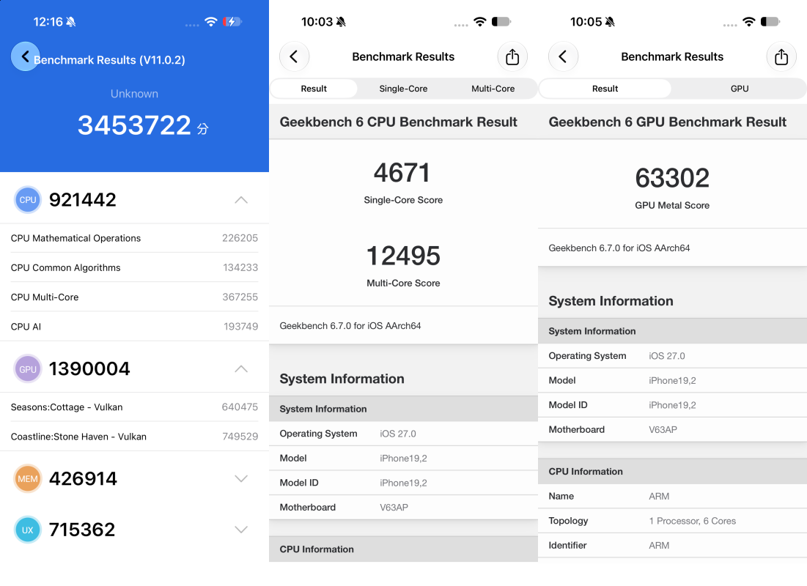Tap the Motherboard V63AP row on CPU screen
The image size is (807, 586).
tap(403, 508)
